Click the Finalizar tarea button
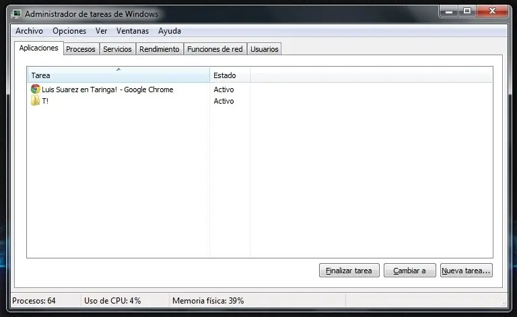The image size is (517, 317). [x=349, y=270]
